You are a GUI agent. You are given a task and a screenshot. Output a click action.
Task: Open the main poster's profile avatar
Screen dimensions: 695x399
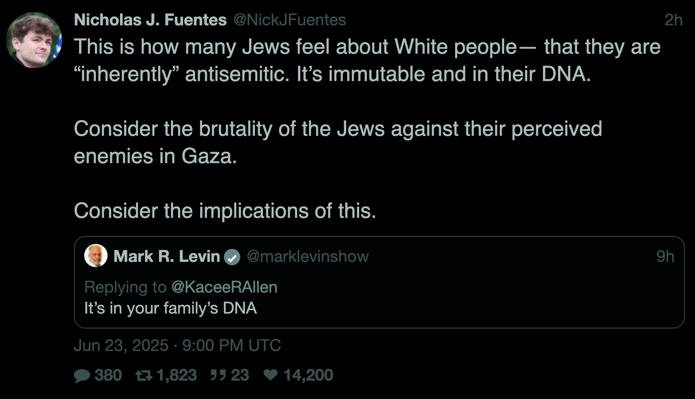pyautogui.click(x=34, y=40)
